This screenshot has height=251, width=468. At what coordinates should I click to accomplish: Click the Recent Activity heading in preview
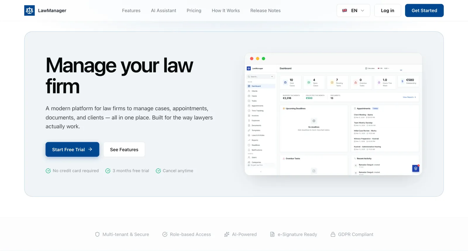coord(364,158)
